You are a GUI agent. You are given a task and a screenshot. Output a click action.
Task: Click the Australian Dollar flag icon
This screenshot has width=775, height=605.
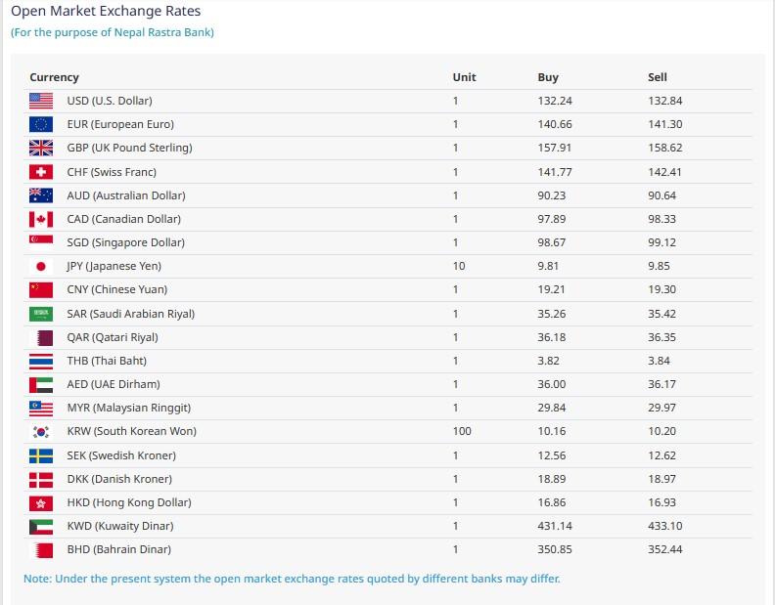tap(41, 195)
